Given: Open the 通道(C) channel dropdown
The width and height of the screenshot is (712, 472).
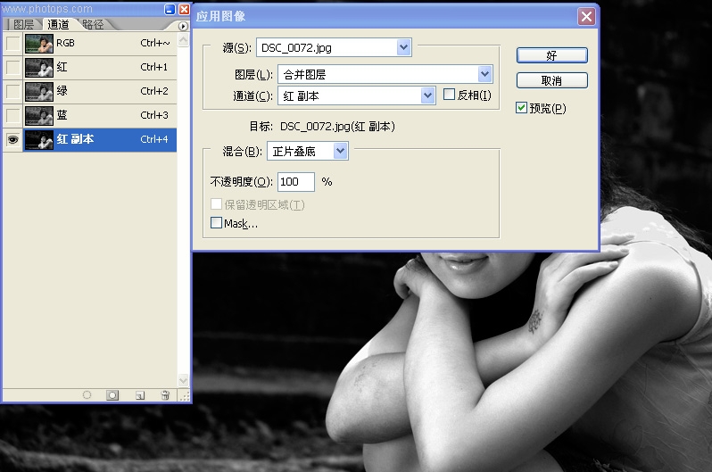Looking at the screenshot, I should (427, 95).
